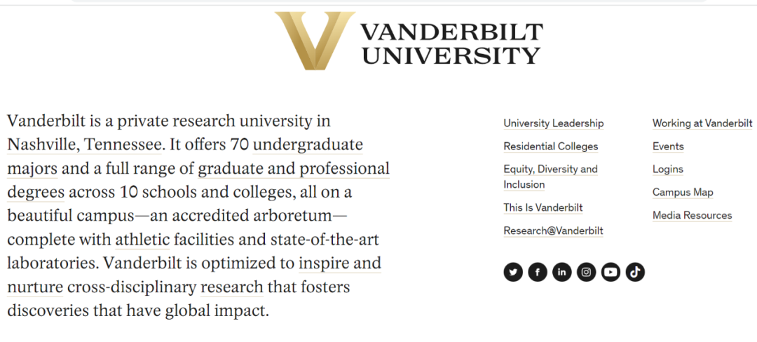This screenshot has height=342, width=757.
Task: Go to Residential Colleges
Action: click(x=551, y=146)
